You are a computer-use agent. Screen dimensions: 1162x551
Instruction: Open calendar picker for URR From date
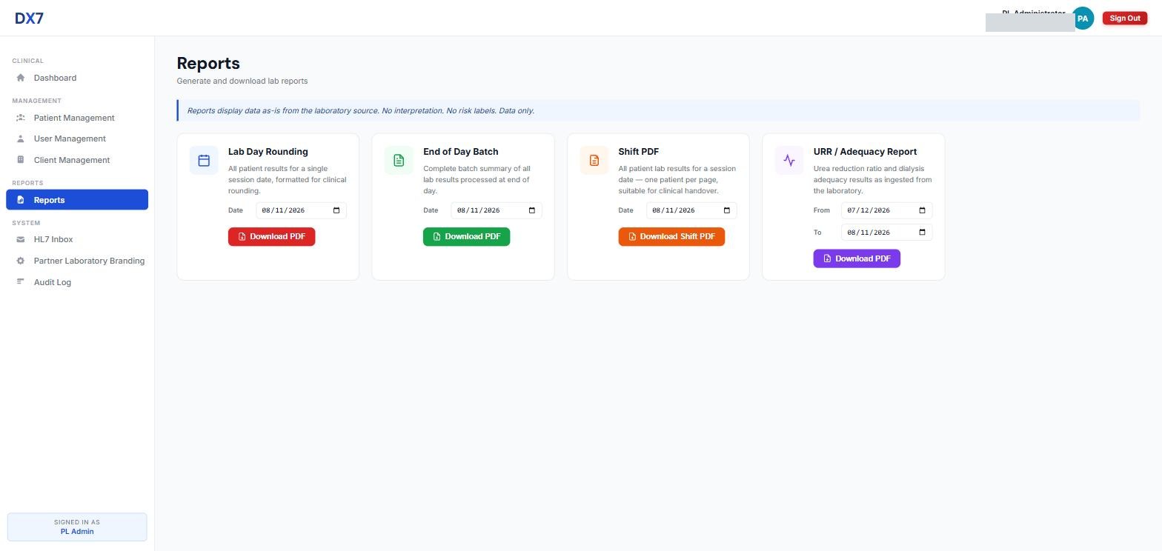point(922,210)
